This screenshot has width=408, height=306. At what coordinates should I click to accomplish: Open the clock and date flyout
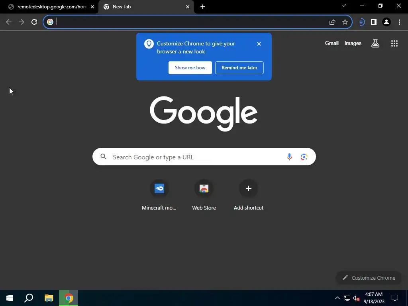click(374, 298)
